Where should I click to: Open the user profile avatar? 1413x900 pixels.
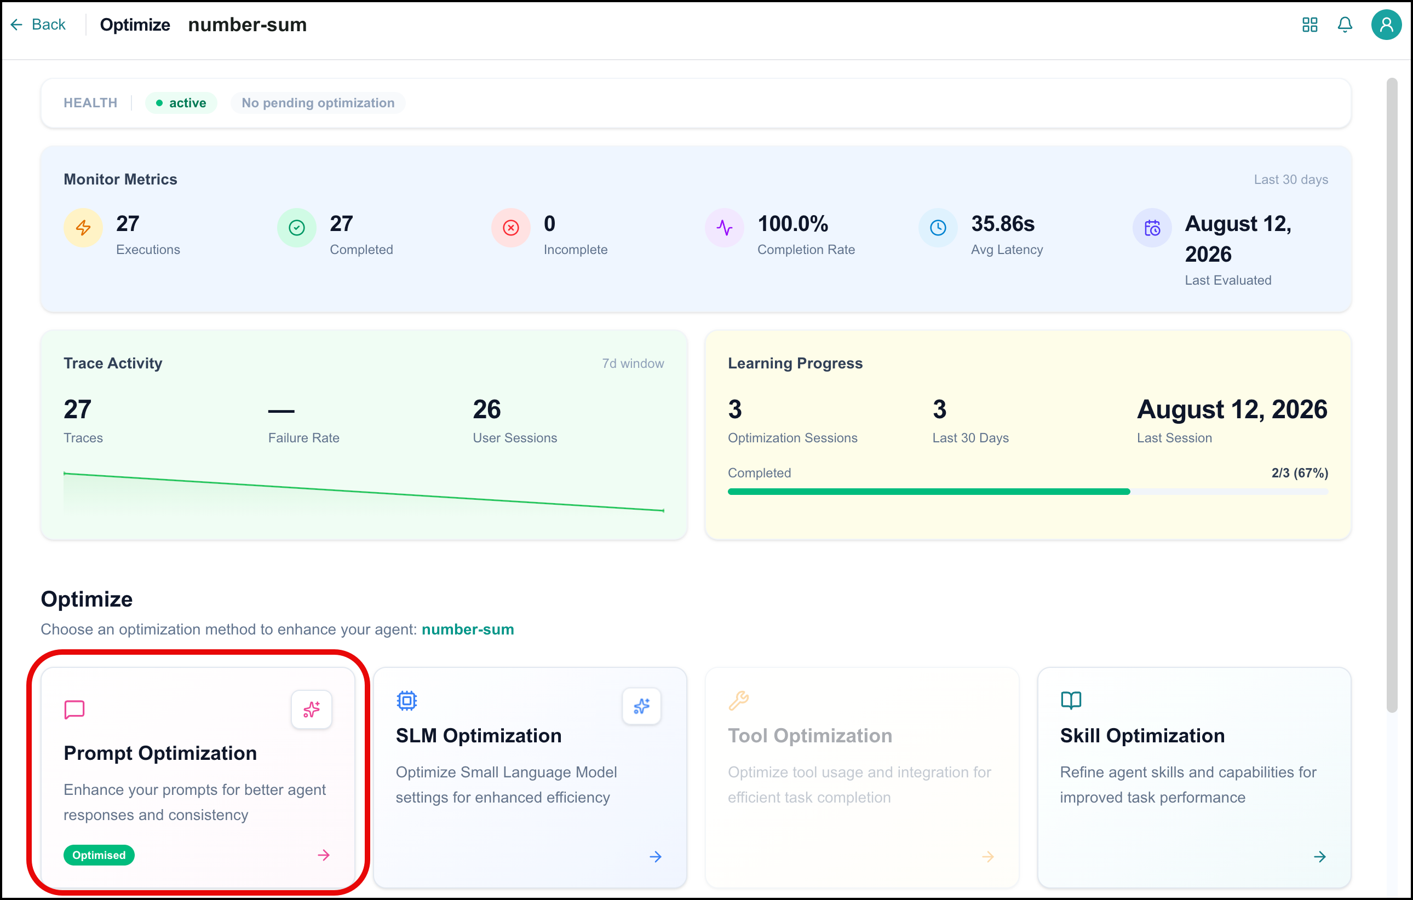coord(1387,25)
